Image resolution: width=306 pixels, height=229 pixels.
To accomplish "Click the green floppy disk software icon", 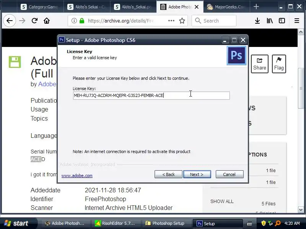I will pos(15,62).
